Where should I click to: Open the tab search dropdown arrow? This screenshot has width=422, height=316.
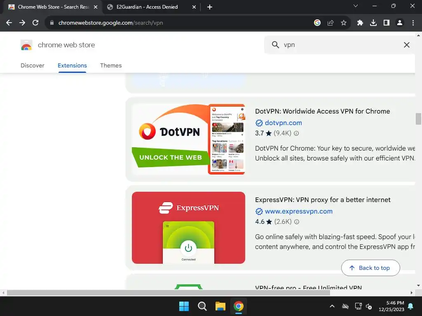[355, 6]
